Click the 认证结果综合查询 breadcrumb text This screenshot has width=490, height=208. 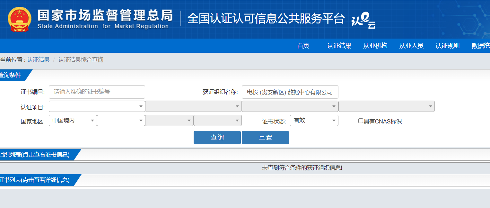(81, 60)
